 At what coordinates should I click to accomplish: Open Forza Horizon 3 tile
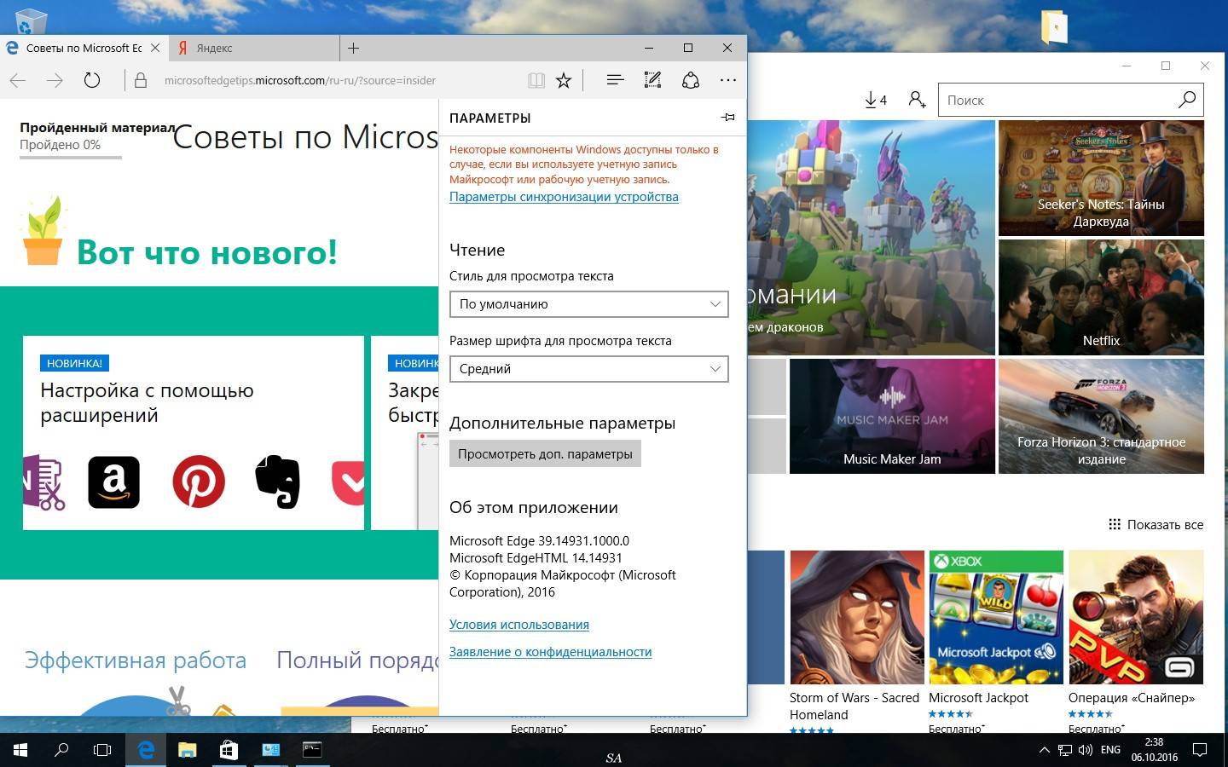tap(1101, 416)
